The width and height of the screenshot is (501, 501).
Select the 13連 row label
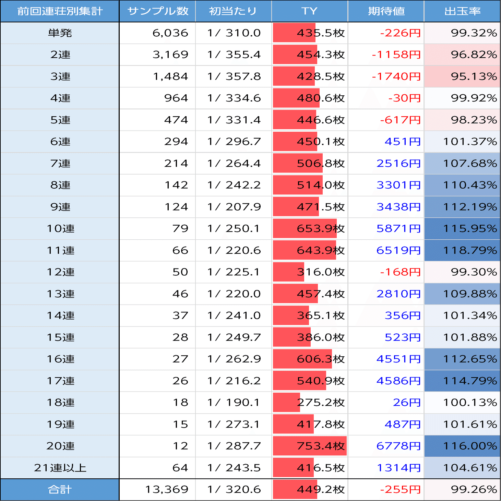(x=60, y=294)
